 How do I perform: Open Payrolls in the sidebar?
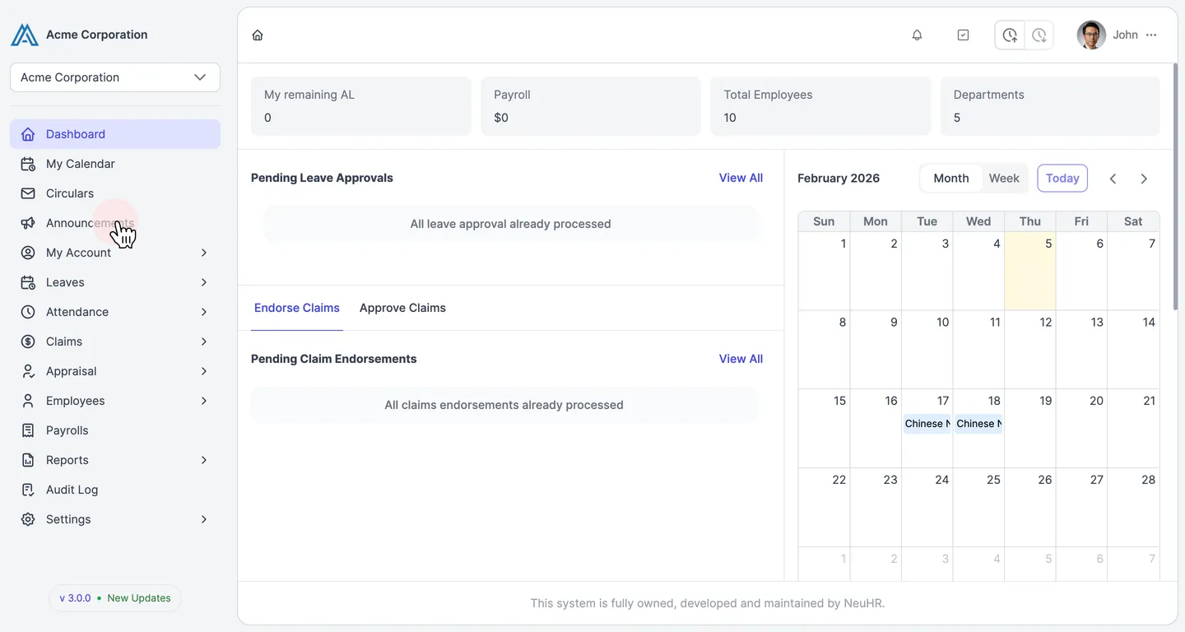(115, 430)
